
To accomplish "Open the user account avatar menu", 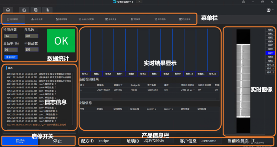I will click(x=269, y=10).
